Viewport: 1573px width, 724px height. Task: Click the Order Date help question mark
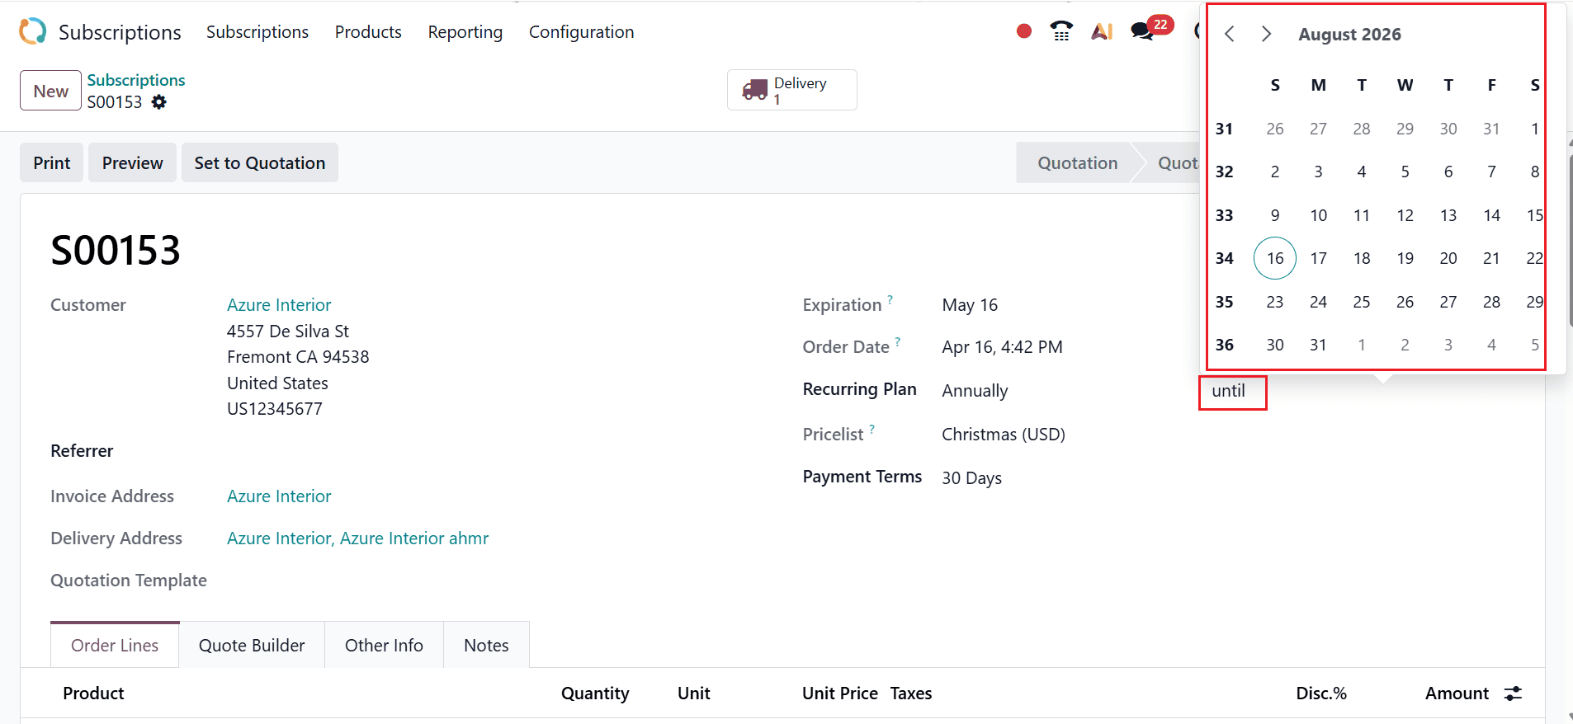pyautogui.click(x=898, y=341)
